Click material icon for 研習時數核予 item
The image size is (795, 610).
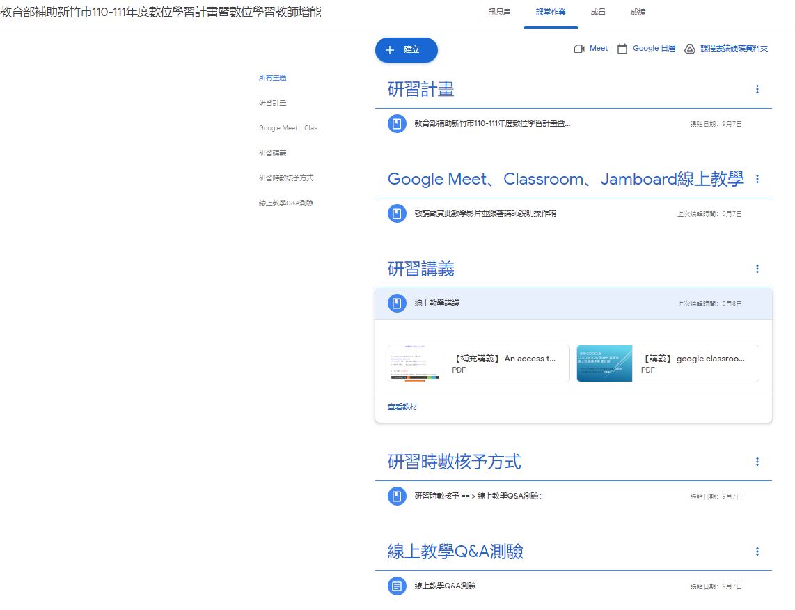point(397,496)
